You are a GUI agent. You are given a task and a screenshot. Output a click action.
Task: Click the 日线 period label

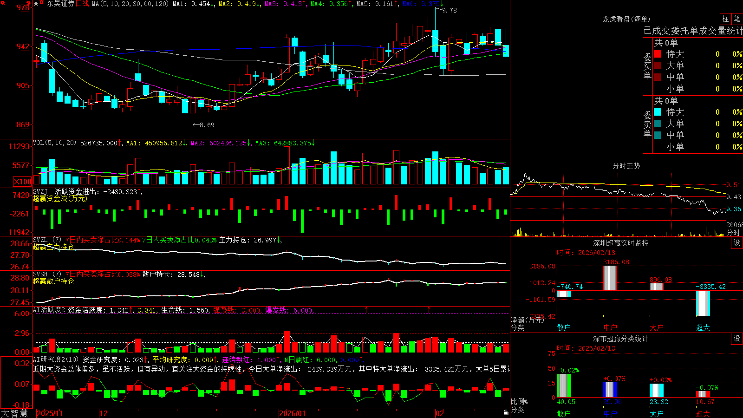pyautogui.click(x=82, y=4)
